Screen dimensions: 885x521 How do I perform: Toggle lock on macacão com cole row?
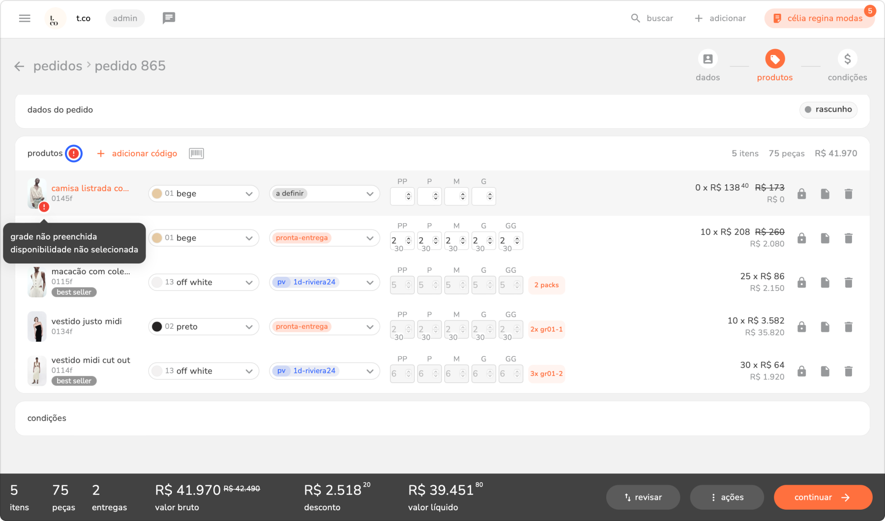click(801, 283)
